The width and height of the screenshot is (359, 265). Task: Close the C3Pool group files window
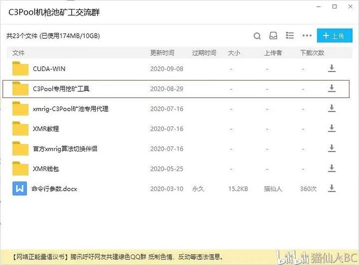coord(351,7)
